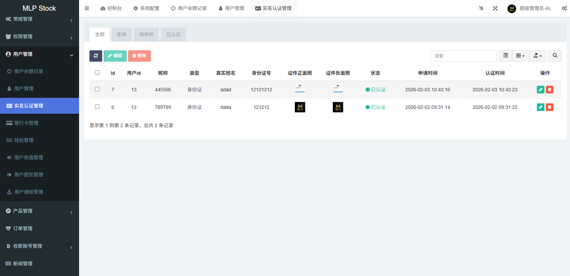570x276 pixels.
Task: Click the red 删除 button
Action: coord(139,56)
